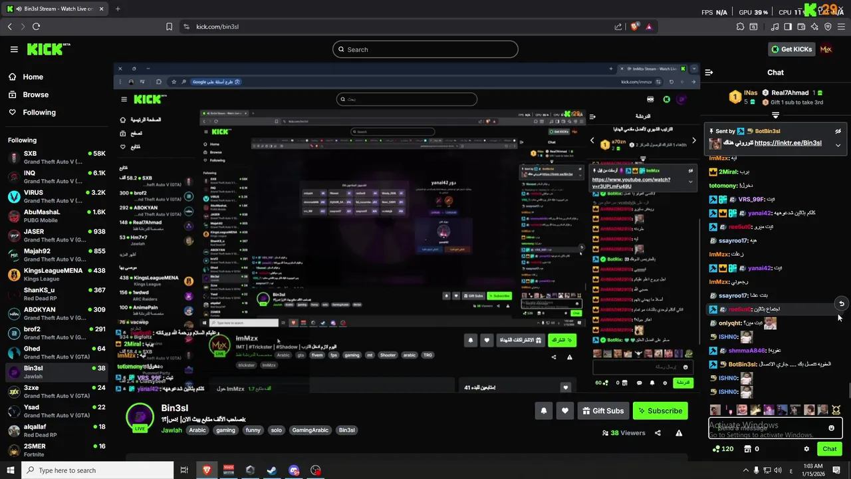Expand the gift leaderboard chevron
Viewport: 851px width, 479px height.
point(775,115)
